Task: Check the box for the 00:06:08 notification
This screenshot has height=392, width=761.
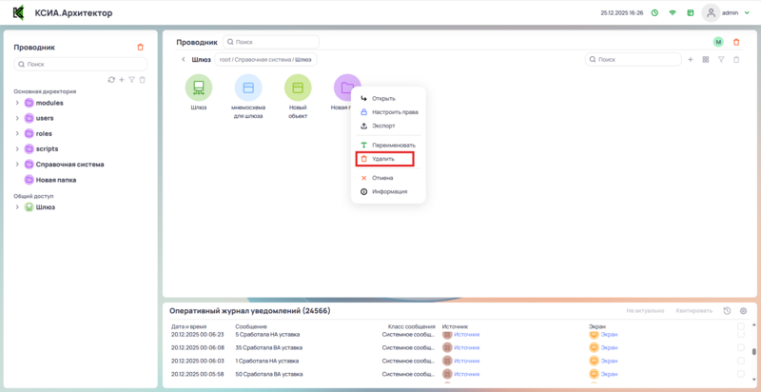Action: tap(741, 348)
